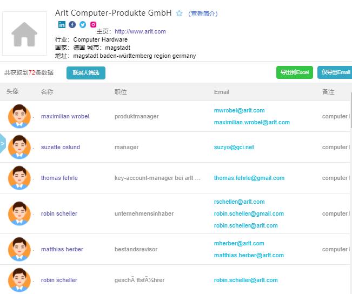
Task: Click the green export to Excel button
Action: 294,72
